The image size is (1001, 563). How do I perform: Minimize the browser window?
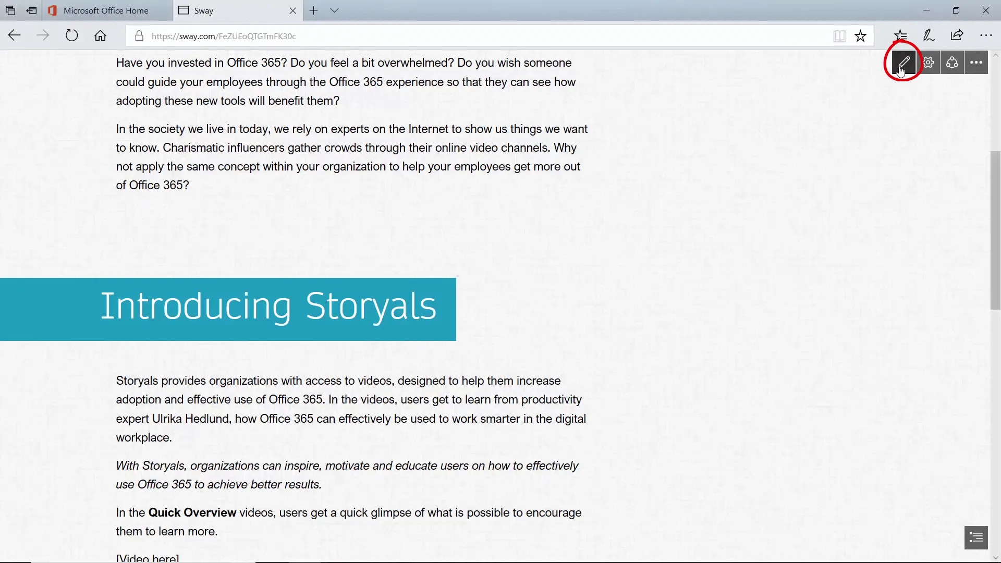[926, 10]
